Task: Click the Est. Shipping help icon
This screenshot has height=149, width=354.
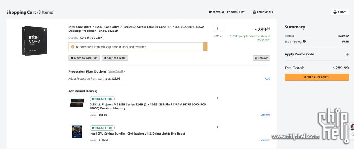Action: click(304, 41)
